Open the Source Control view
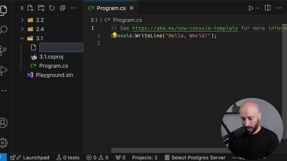The width and height of the screenshot is (287, 161). [x=3, y=51]
